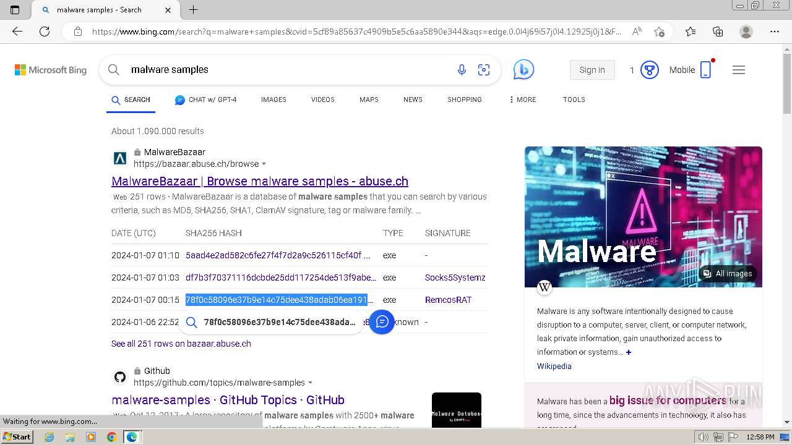Image resolution: width=792 pixels, height=445 pixels.
Task: Open MalwareBazaar Browse malware samples link
Action: point(260,181)
